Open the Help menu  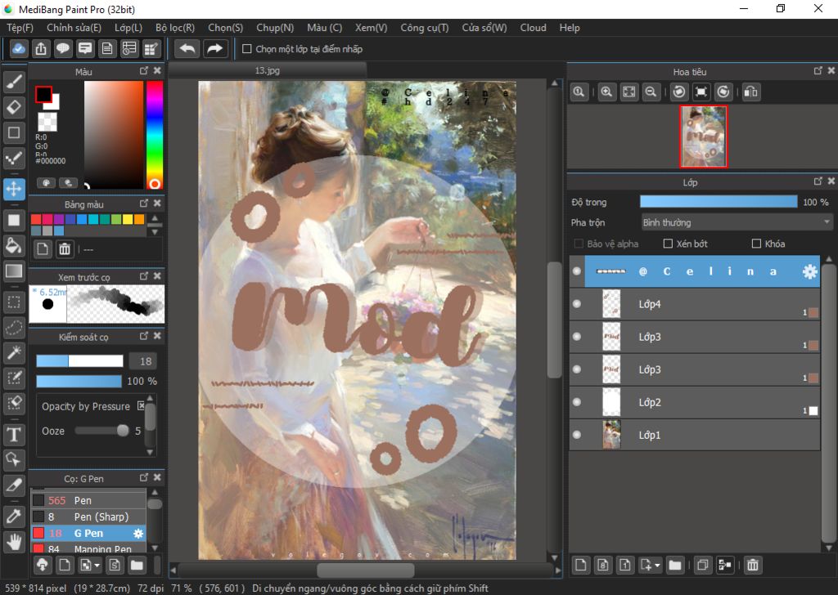[570, 28]
